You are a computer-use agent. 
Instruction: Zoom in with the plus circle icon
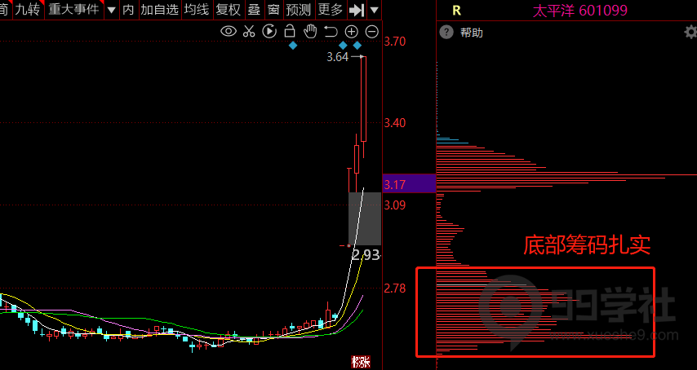(352, 32)
